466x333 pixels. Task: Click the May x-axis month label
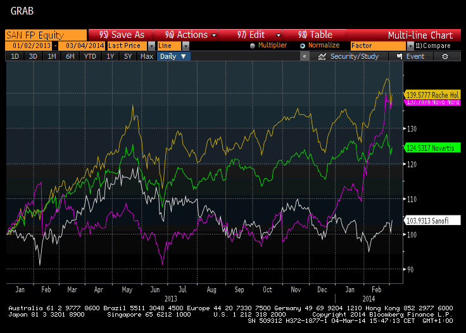tap(127, 289)
